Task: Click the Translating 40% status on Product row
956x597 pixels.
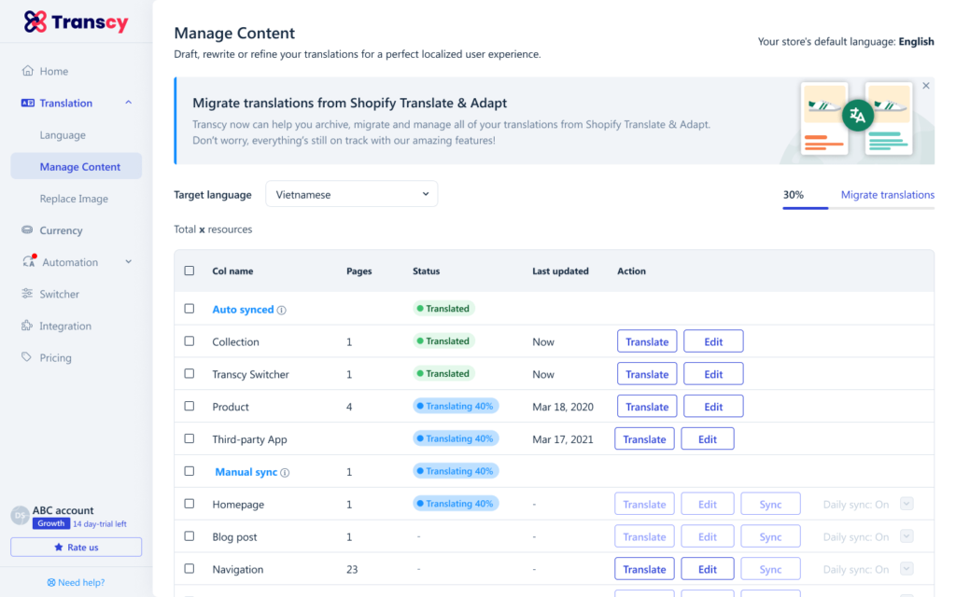Action: [x=456, y=406]
